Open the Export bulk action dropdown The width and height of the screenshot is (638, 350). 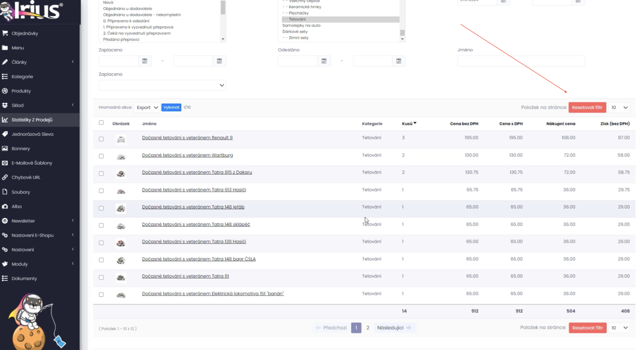147,107
